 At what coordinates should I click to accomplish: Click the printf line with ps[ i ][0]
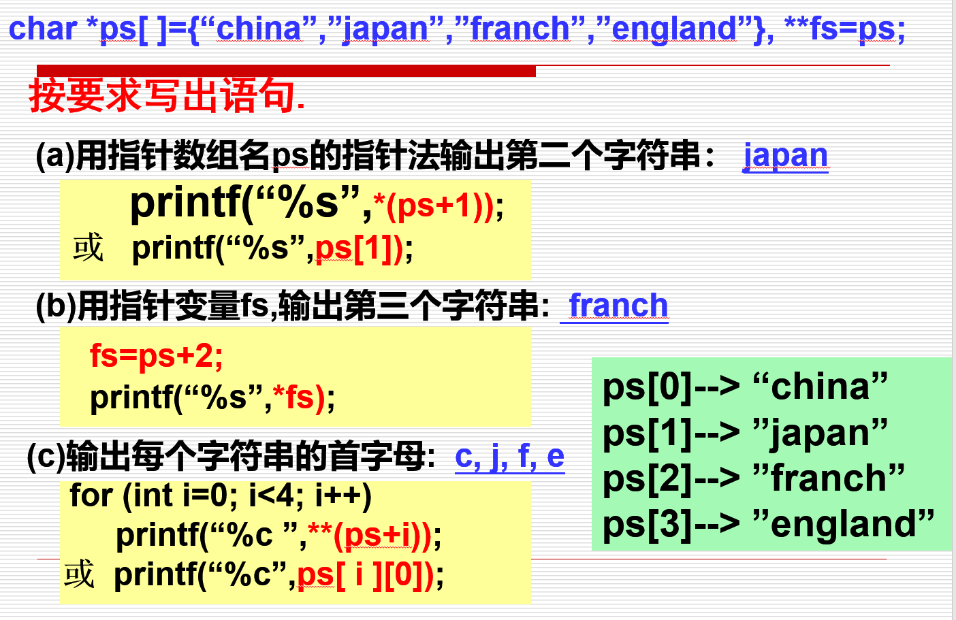278,575
